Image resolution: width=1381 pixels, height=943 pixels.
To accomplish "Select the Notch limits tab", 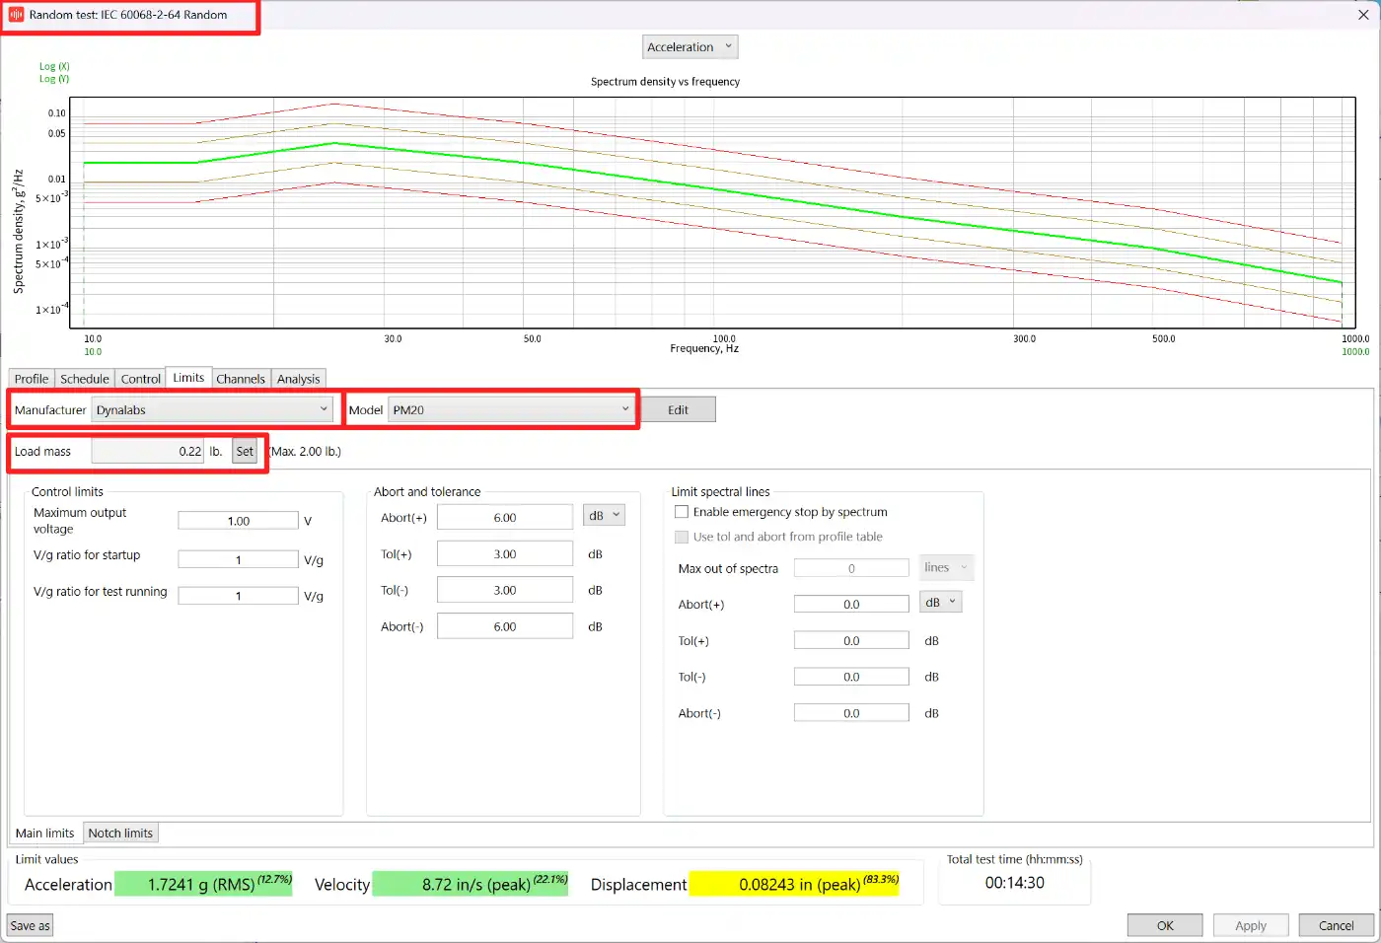I will click(x=120, y=834).
